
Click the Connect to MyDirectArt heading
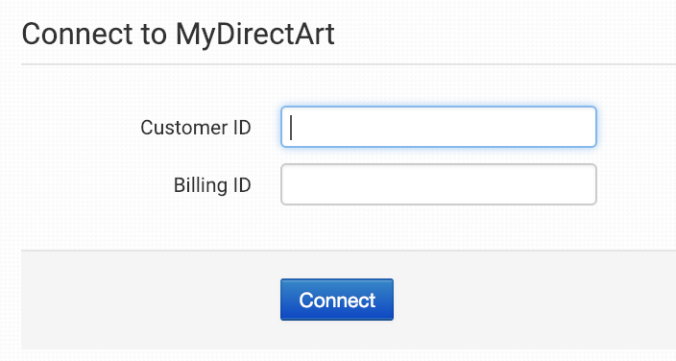point(178,34)
